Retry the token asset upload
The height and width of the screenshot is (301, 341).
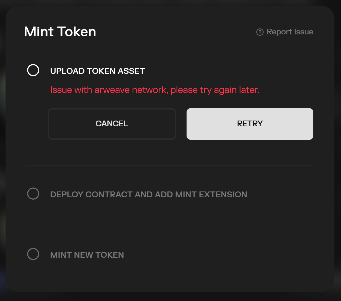click(x=250, y=124)
